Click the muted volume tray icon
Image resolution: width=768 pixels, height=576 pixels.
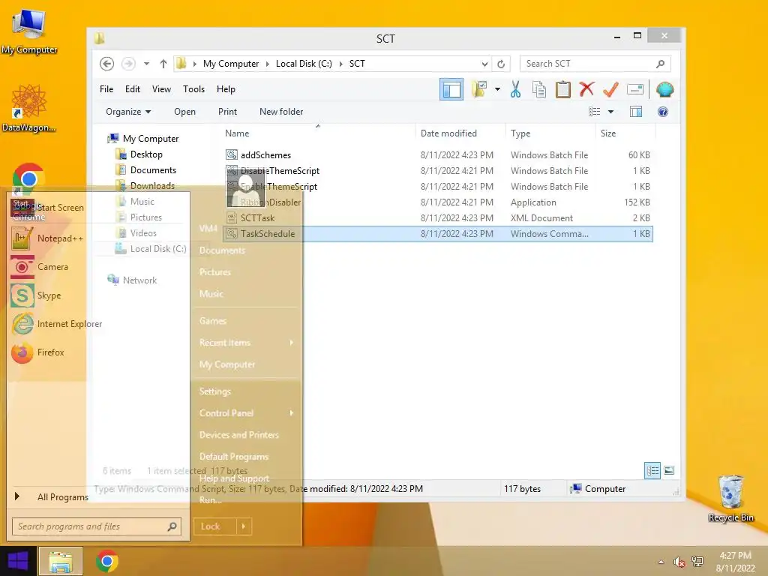[679, 562]
